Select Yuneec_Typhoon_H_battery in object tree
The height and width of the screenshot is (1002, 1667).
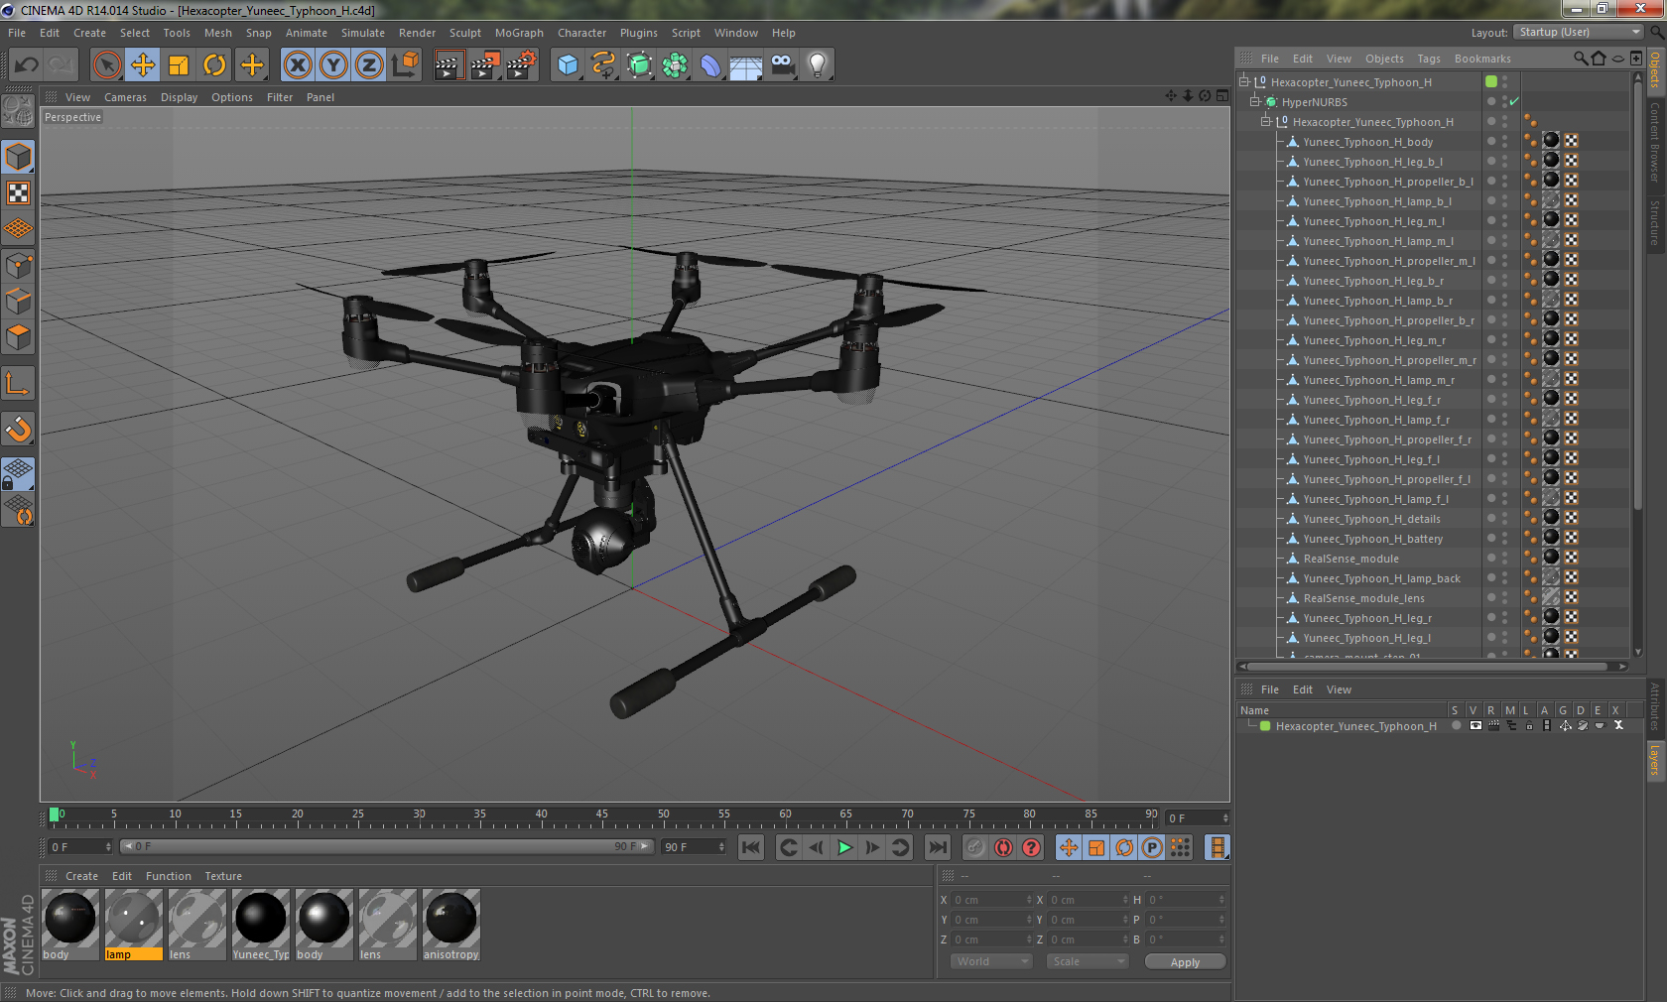pyautogui.click(x=1373, y=539)
